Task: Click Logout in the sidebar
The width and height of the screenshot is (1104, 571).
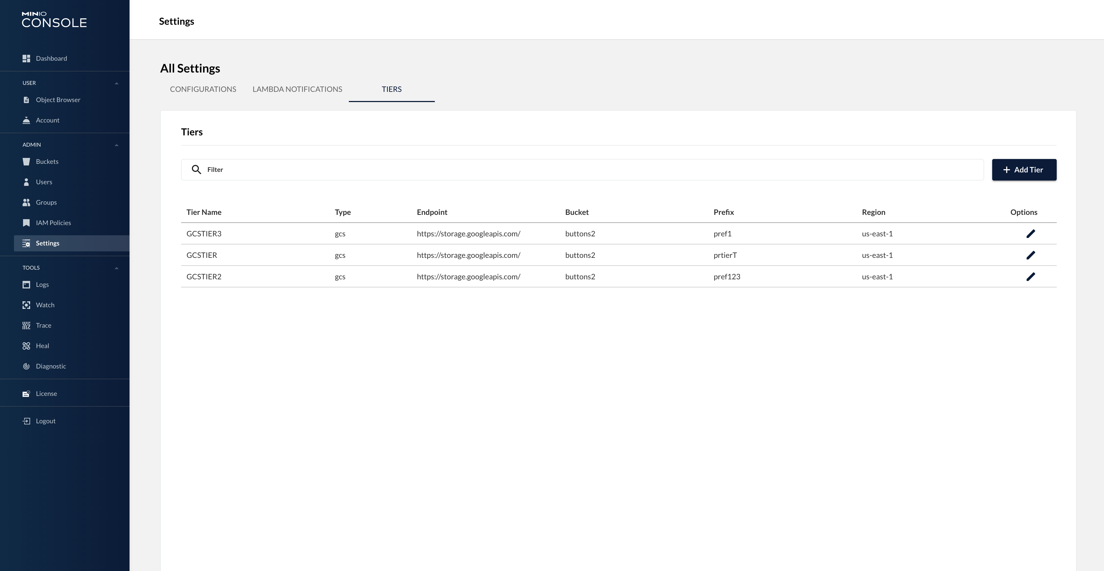Action: [45, 421]
